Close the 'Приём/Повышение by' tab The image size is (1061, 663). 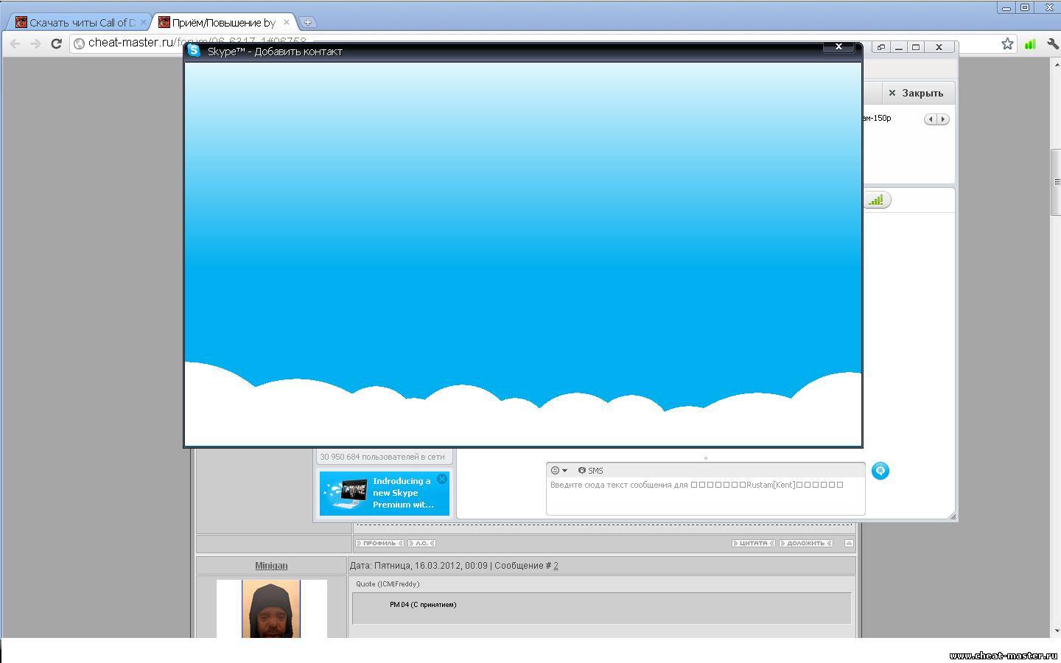tap(287, 22)
